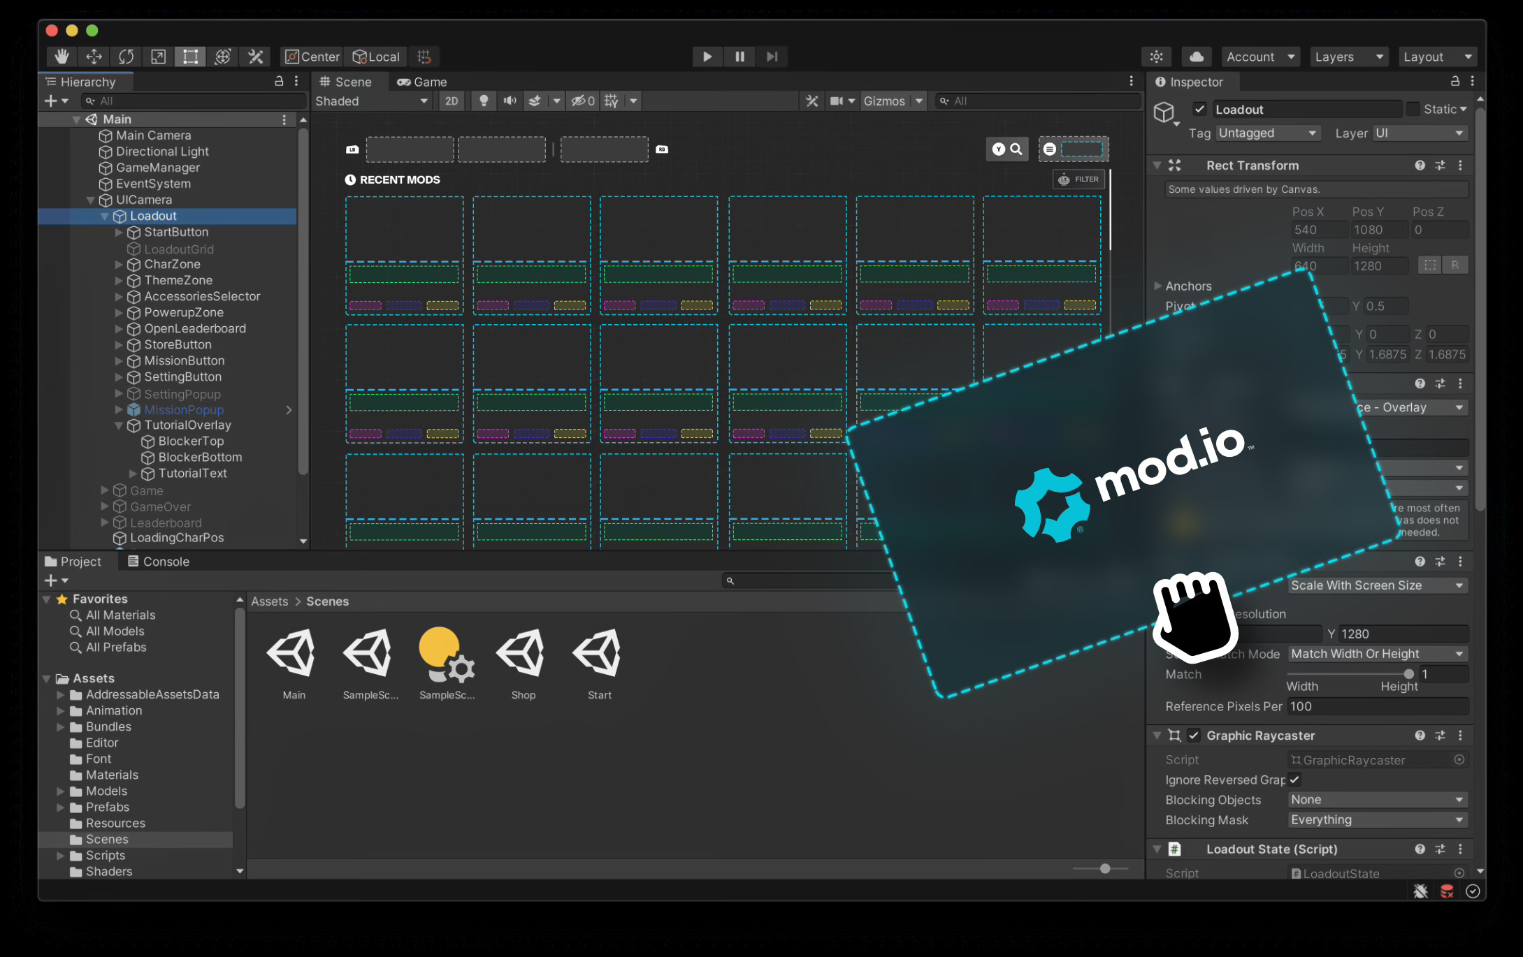The image size is (1523, 957).
Task: Select the Rotate tool
Action: pos(126,57)
